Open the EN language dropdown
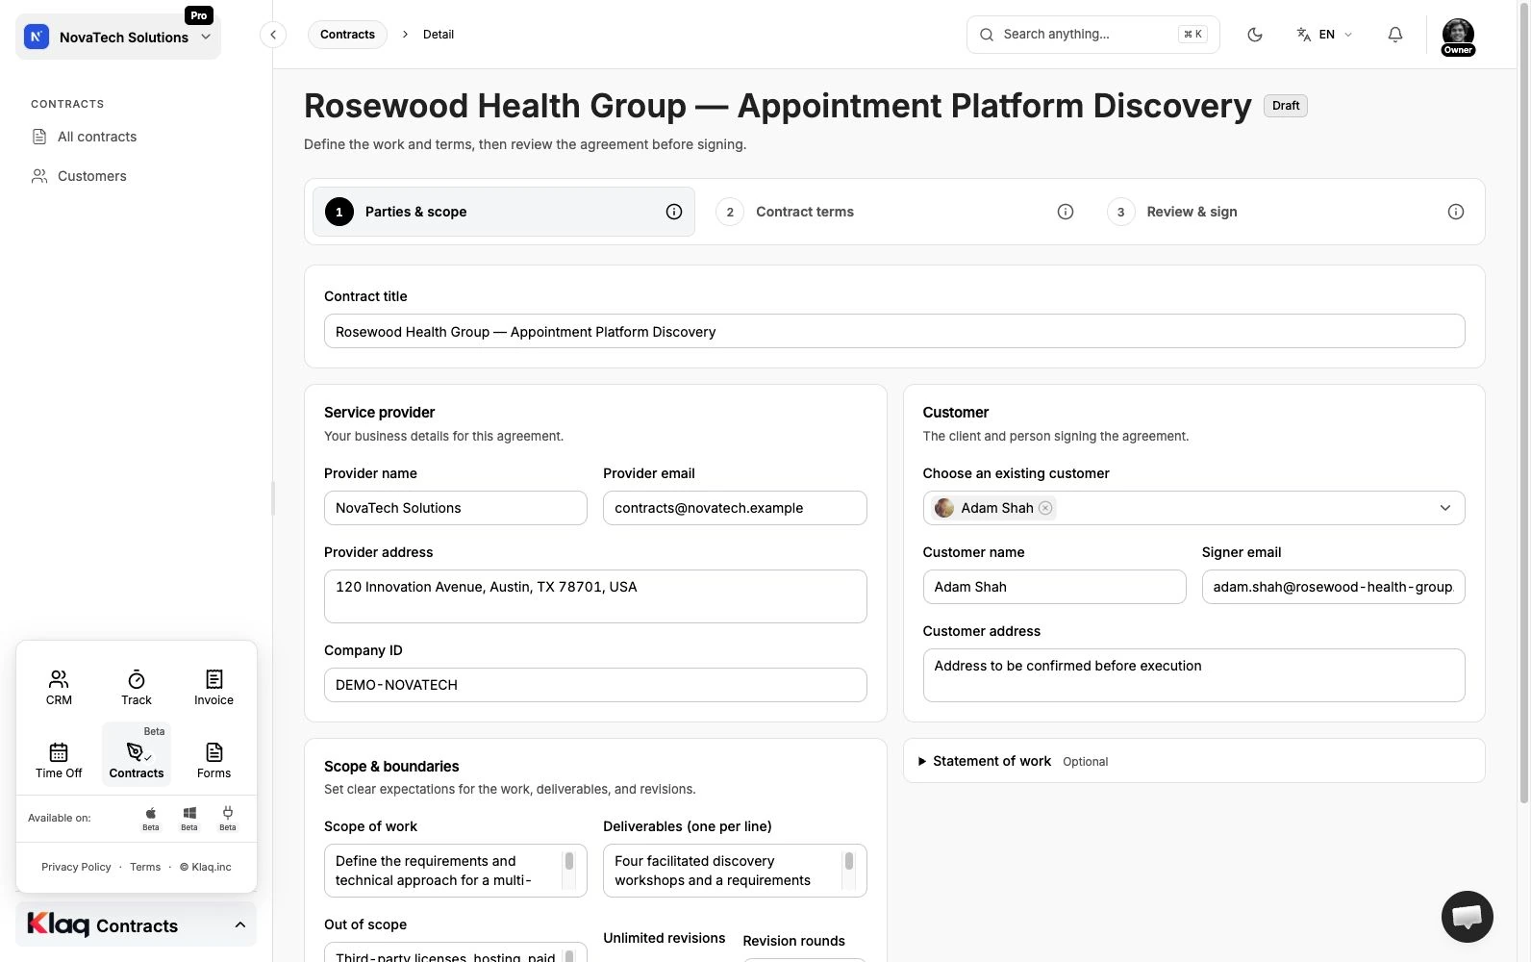1531x962 pixels. [x=1324, y=35]
